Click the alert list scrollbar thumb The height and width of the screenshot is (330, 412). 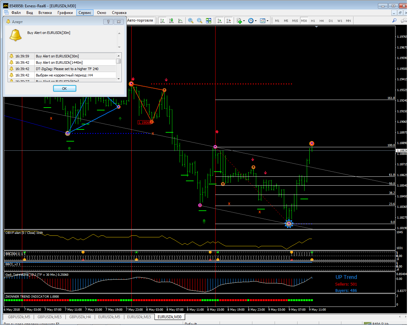tap(119, 61)
